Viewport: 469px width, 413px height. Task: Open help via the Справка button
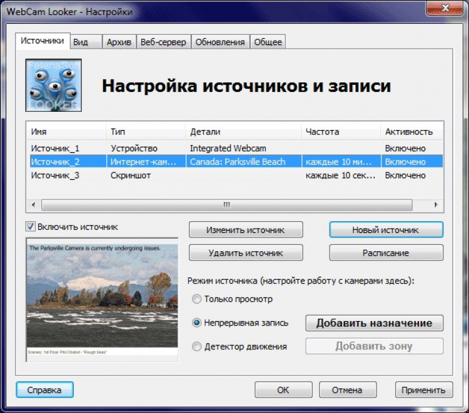tap(44, 390)
